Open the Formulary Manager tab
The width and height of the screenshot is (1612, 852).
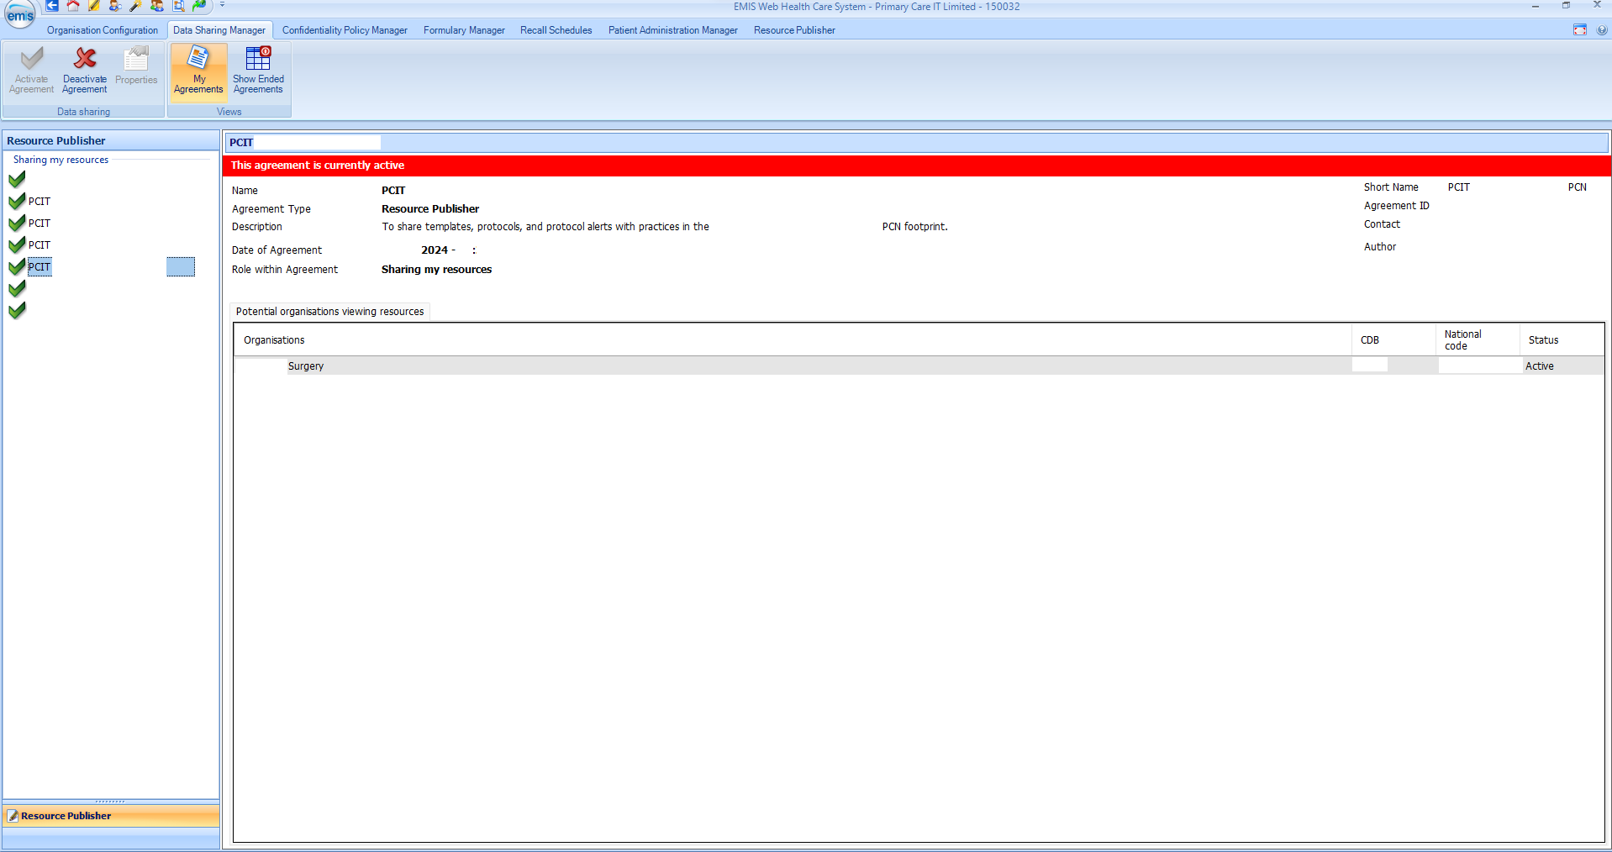point(464,30)
